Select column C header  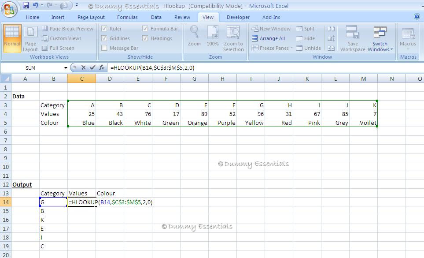click(81, 79)
